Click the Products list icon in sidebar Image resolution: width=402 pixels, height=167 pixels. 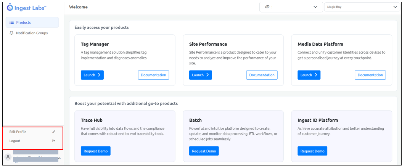11,22
